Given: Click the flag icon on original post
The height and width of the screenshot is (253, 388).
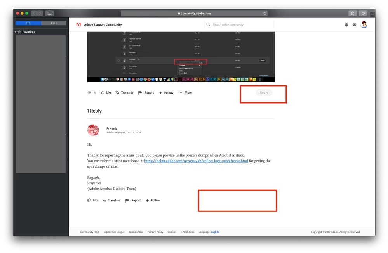Looking at the screenshot, I should (x=140, y=92).
